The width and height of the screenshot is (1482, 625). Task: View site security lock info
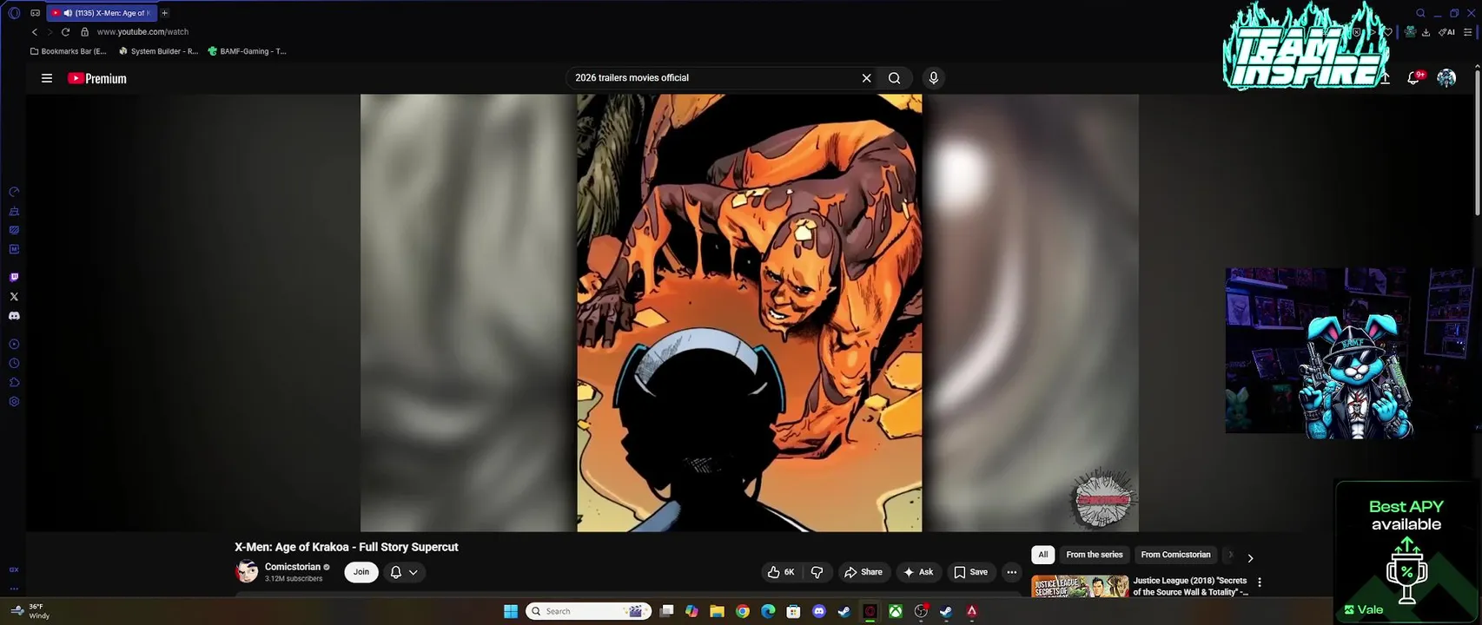[x=84, y=32]
